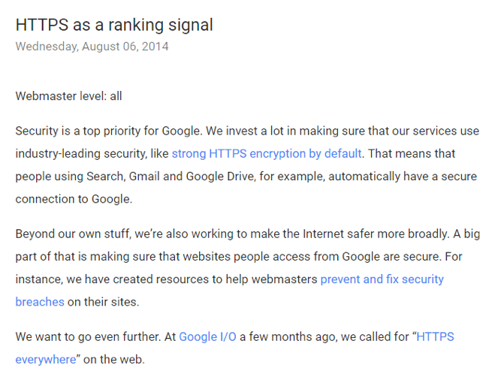498x377 pixels.
Task: Click the date Wednesday, August 06, 2014
Action: click(92, 47)
